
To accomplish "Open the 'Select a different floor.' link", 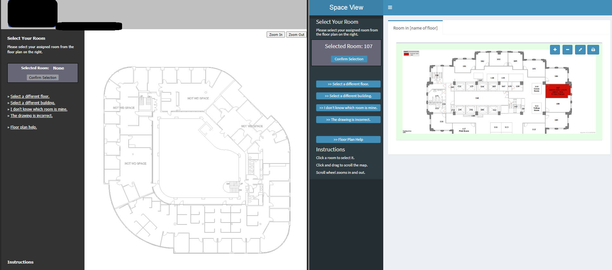I will click(x=30, y=97).
